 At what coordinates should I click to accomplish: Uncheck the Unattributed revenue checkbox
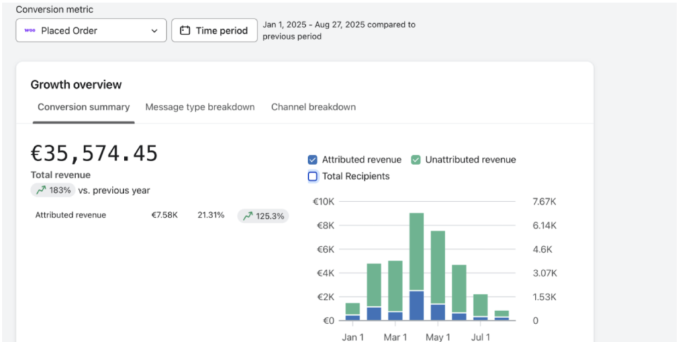point(416,160)
